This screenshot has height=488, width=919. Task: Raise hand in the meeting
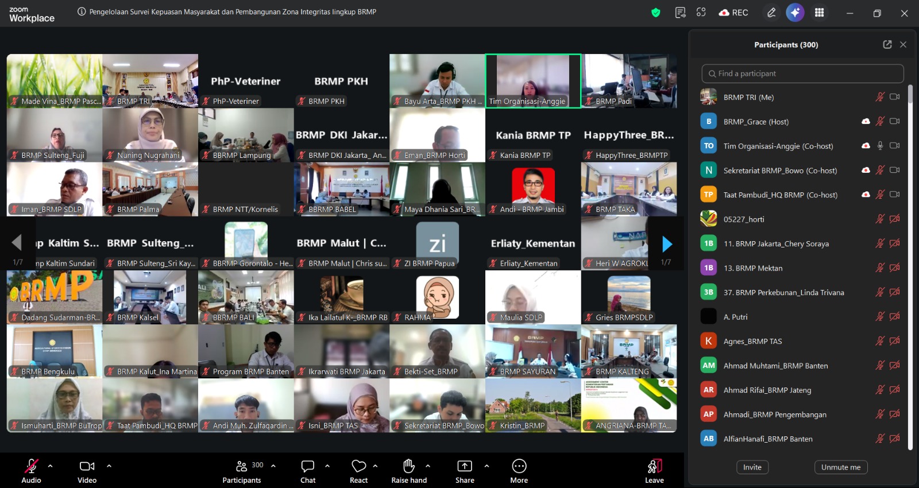(409, 471)
